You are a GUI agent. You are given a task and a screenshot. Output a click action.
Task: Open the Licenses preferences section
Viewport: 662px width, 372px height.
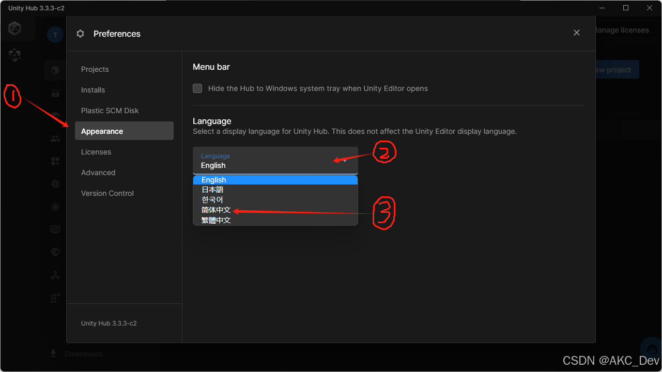(x=124, y=152)
